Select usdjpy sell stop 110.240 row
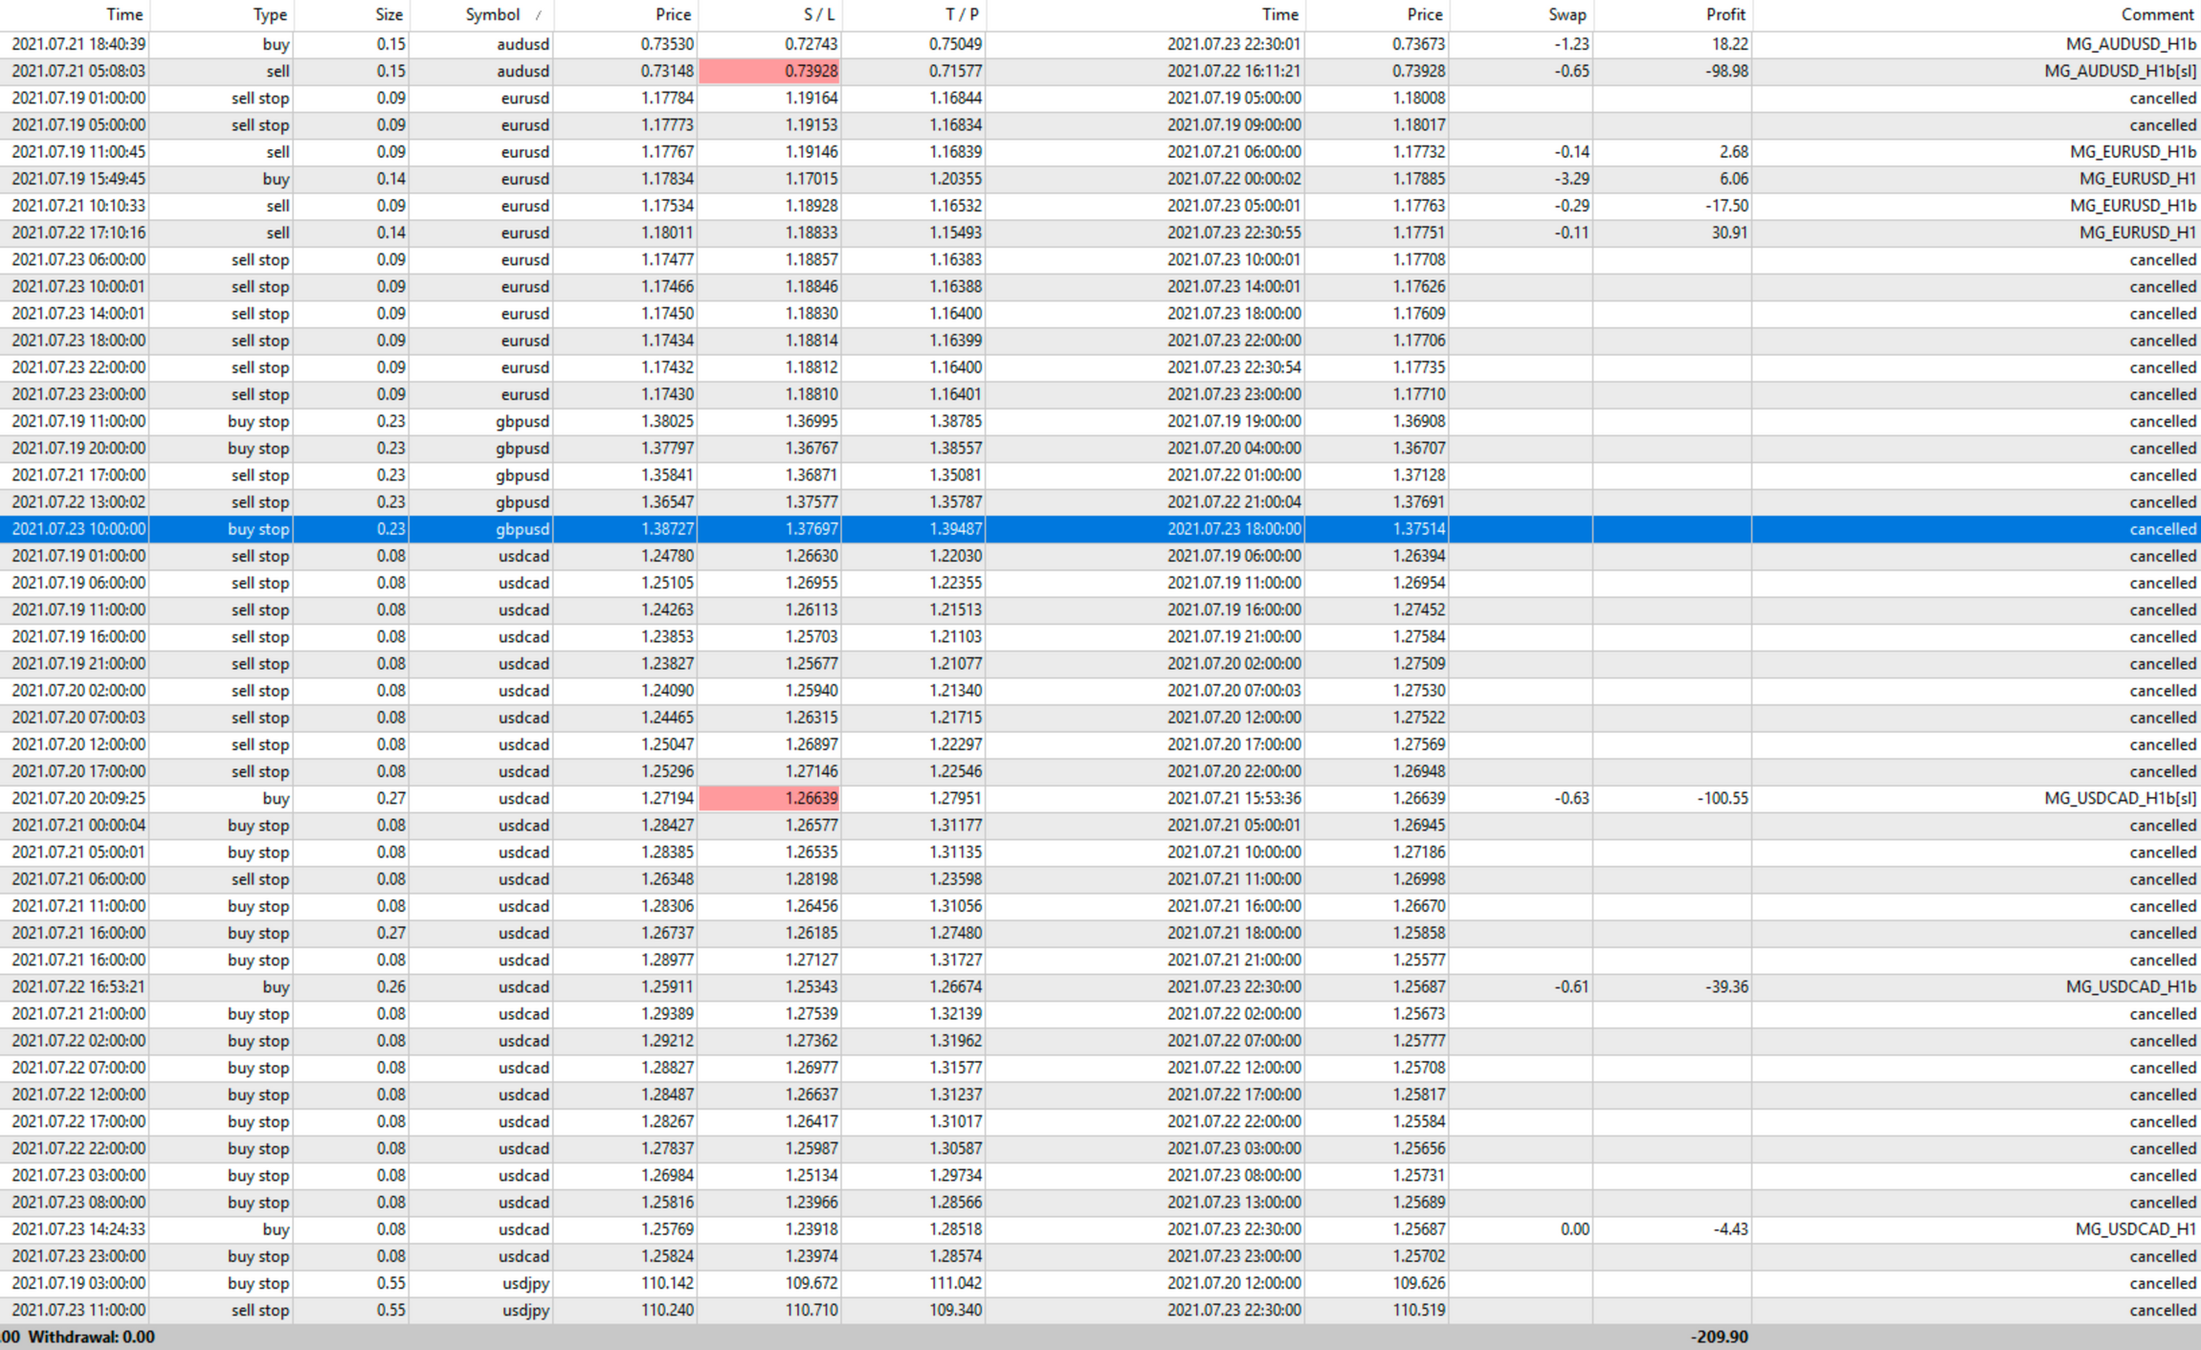Image resolution: width=2201 pixels, height=1350 pixels. click(x=666, y=1310)
